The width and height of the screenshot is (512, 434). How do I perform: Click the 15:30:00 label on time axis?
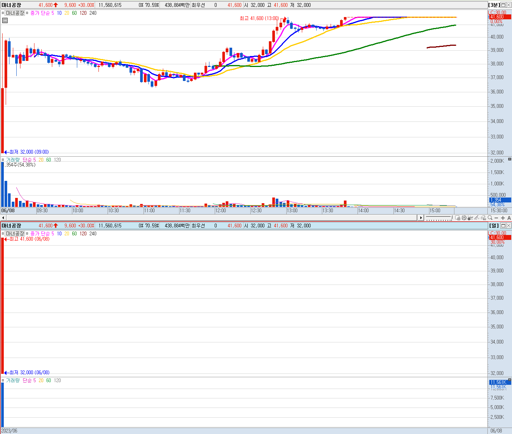(499, 210)
